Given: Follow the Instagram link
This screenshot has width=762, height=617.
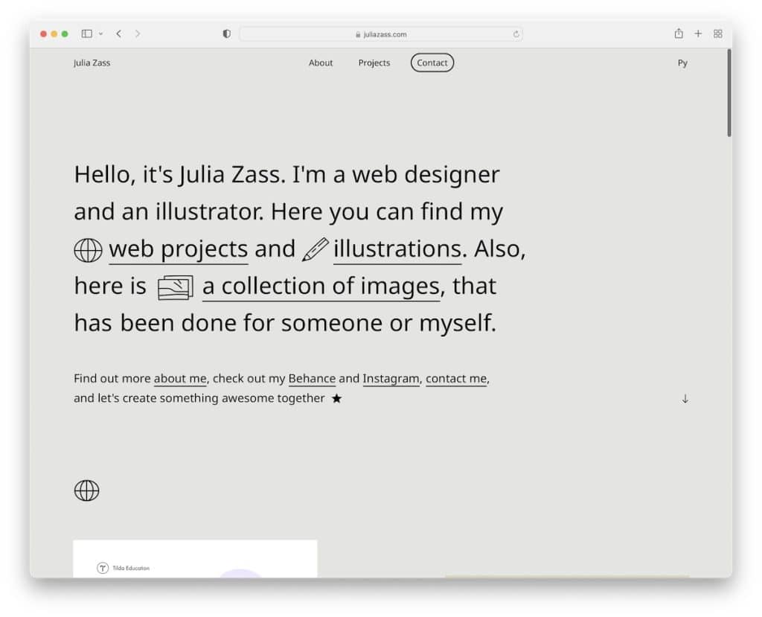Looking at the screenshot, I should coord(391,379).
